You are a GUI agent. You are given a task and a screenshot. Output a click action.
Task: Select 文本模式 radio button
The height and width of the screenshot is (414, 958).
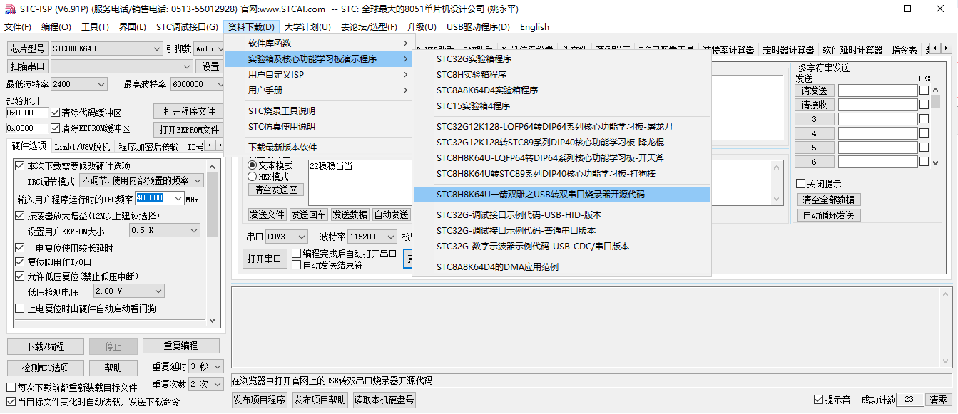pyautogui.click(x=252, y=165)
